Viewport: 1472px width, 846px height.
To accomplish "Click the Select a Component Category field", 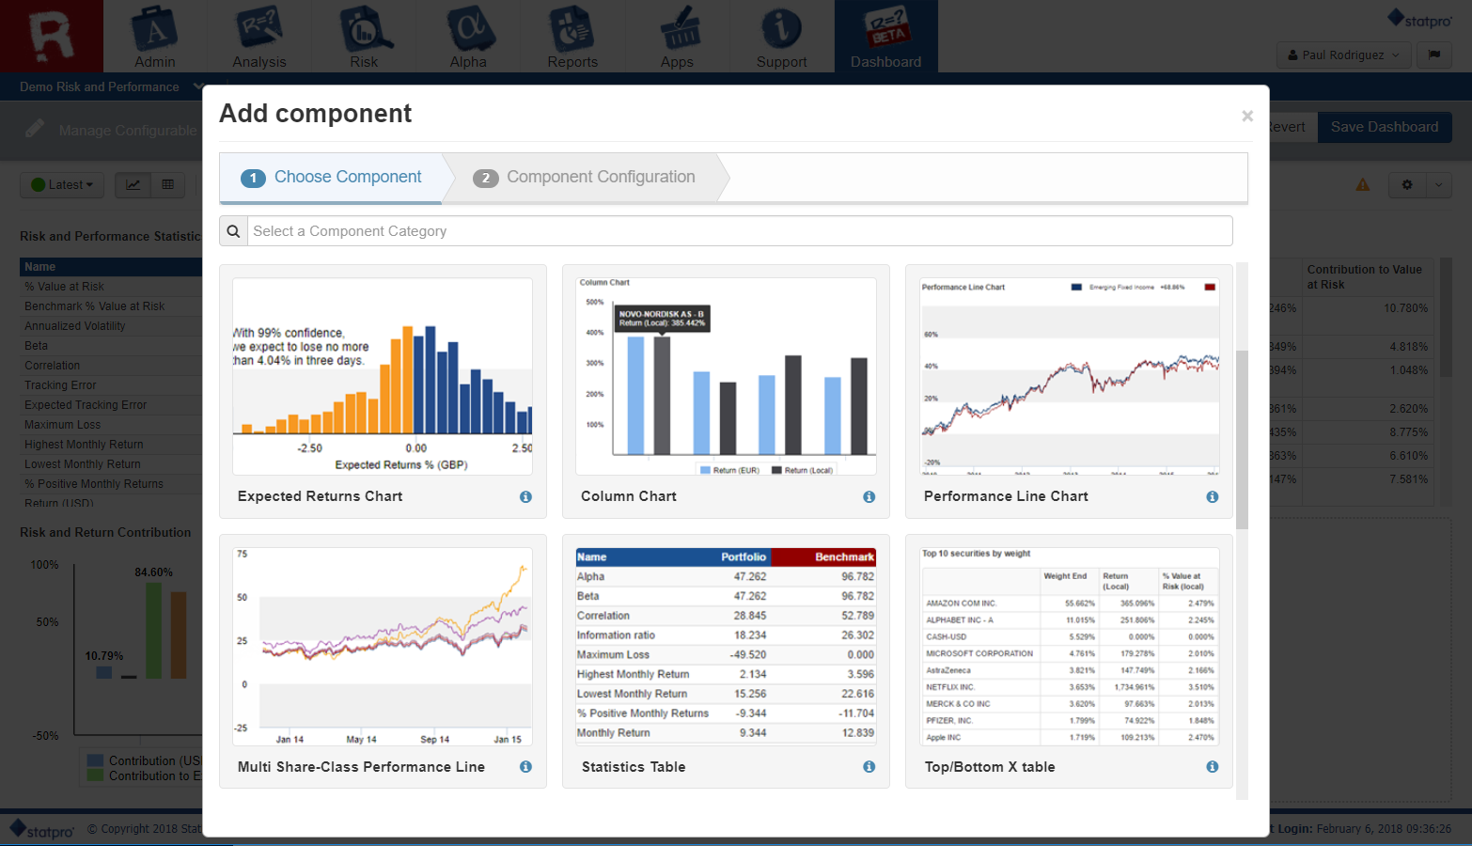I will tap(740, 231).
